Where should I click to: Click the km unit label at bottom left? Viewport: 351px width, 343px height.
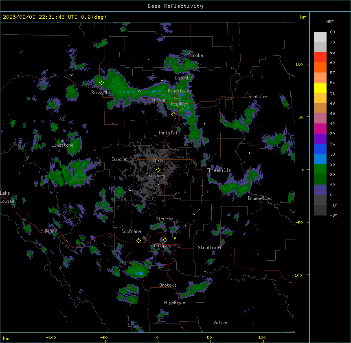pos(6,338)
